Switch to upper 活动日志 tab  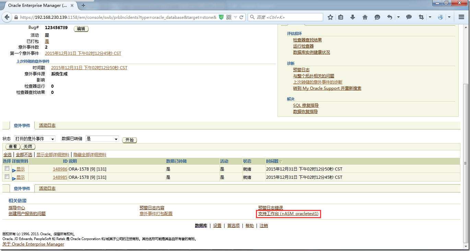coord(47,125)
